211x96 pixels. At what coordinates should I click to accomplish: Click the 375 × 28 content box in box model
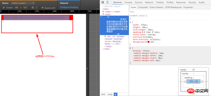tap(193, 81)
